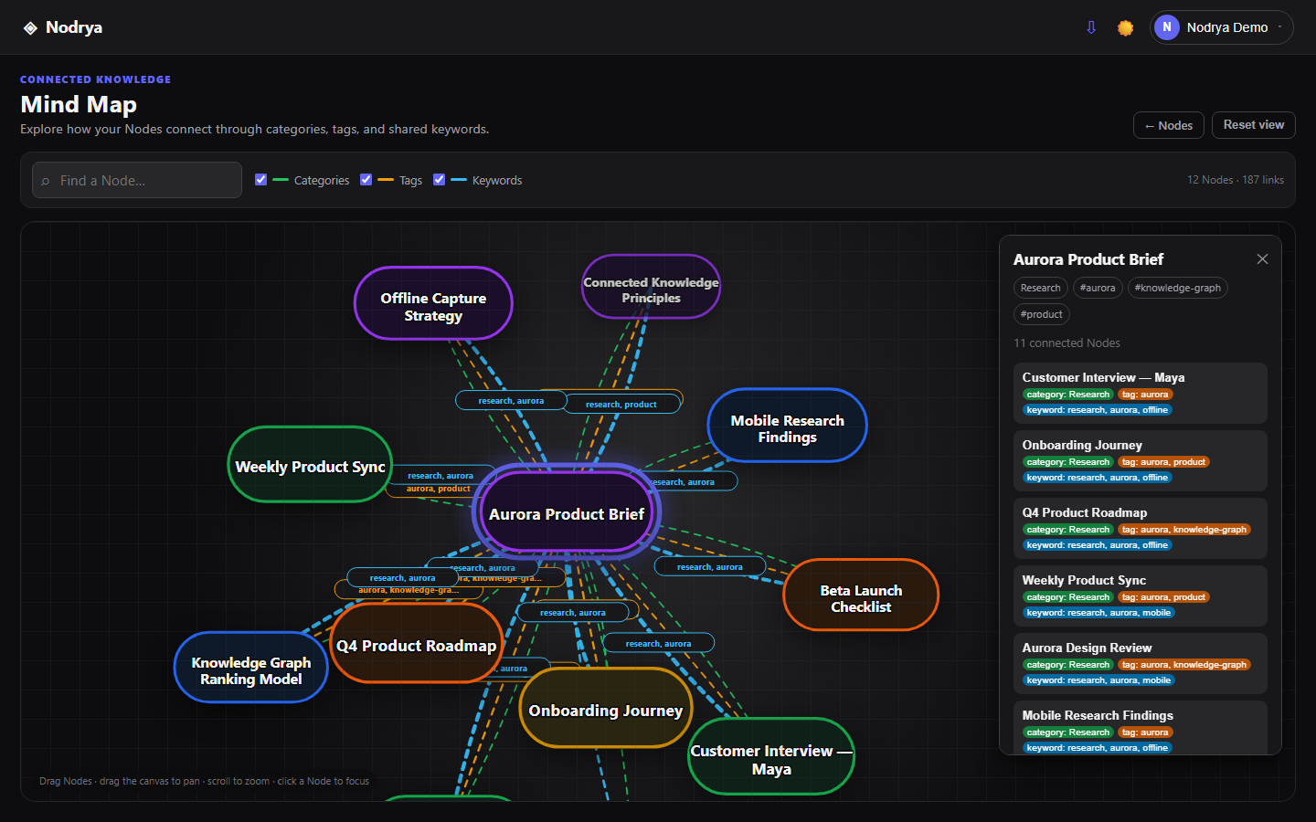The image size is (1316, 822).
Task: Close the Aurora Product Brief panel
Action: coord(1262,259)
